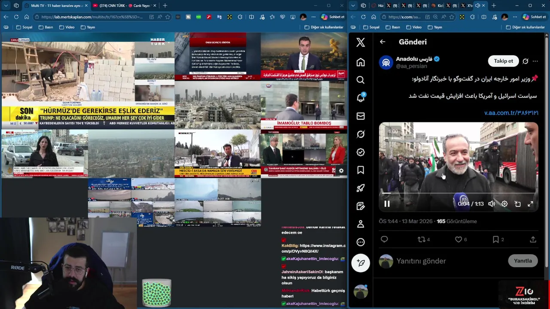This screenshot has height=309, width=550.
Task: Open Diğer sık kullanılanlar folder in left browser
Action: pyautogui.click(x=324, y=27)
